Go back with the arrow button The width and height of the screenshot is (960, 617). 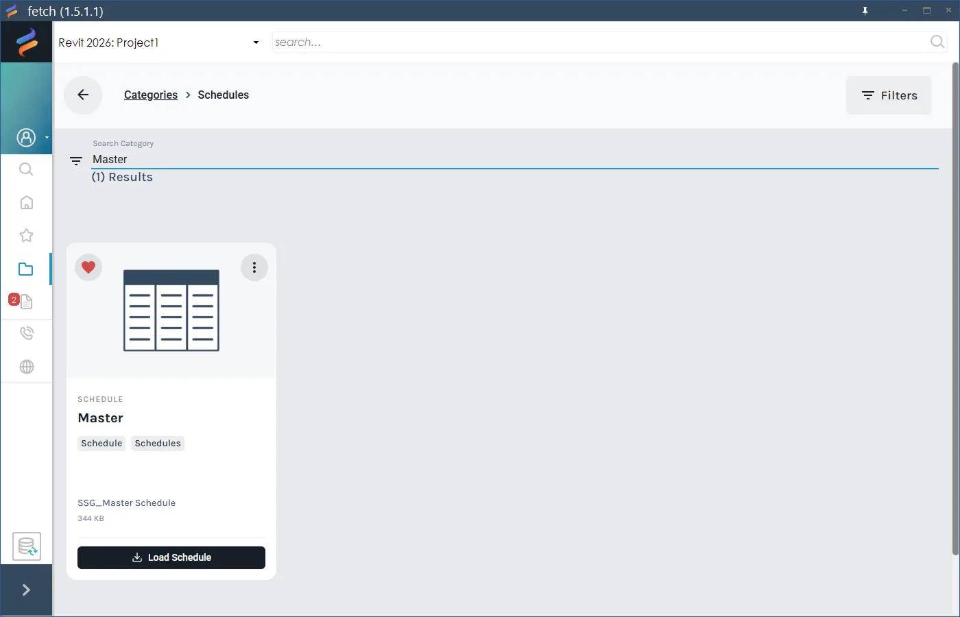tap(83, 95)
